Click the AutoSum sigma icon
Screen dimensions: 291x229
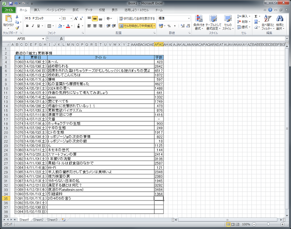(x=256, y=16)
